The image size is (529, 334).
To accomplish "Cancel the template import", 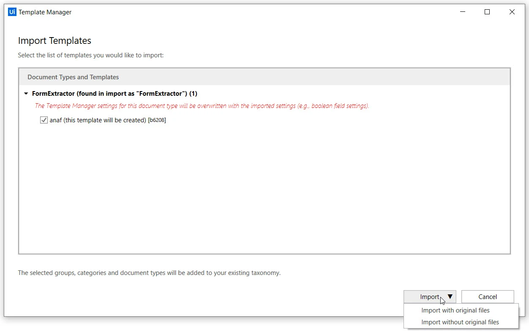I will [x=488, y=296].
